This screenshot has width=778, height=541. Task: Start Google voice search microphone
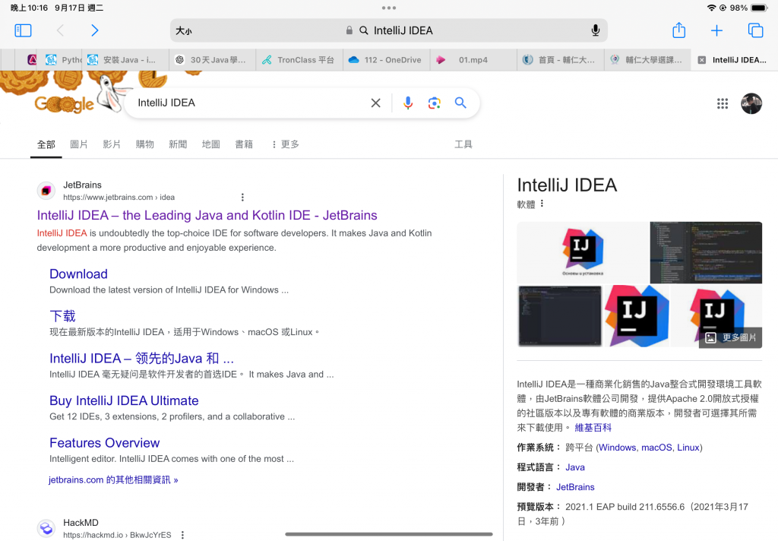(x=408, y=103)
